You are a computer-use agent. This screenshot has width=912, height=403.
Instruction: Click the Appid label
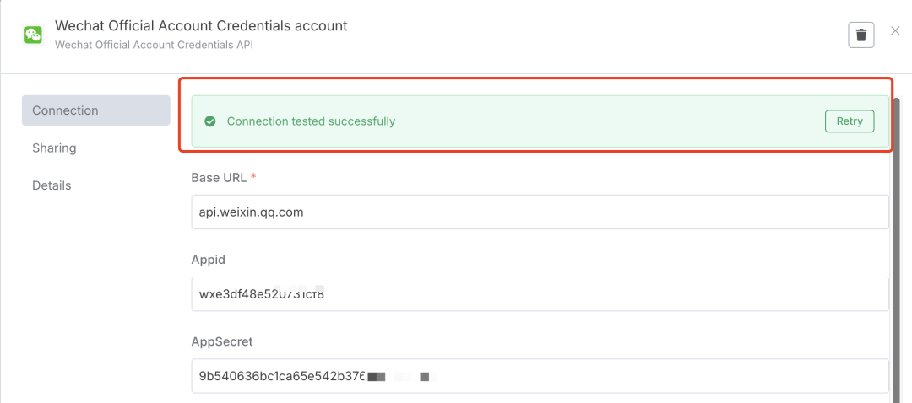tap(209, 260)
